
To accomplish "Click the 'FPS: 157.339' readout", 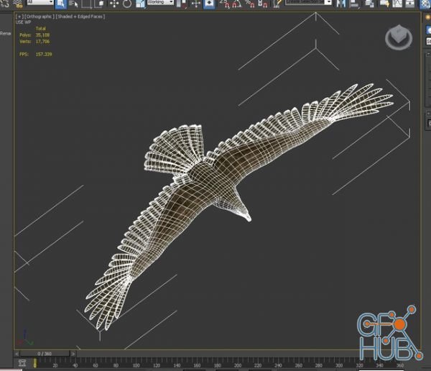I will pyautogui.click(x=35, y=54).
